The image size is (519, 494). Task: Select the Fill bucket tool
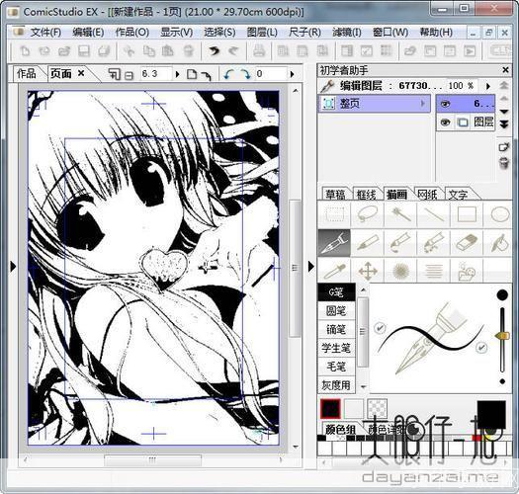499,242
